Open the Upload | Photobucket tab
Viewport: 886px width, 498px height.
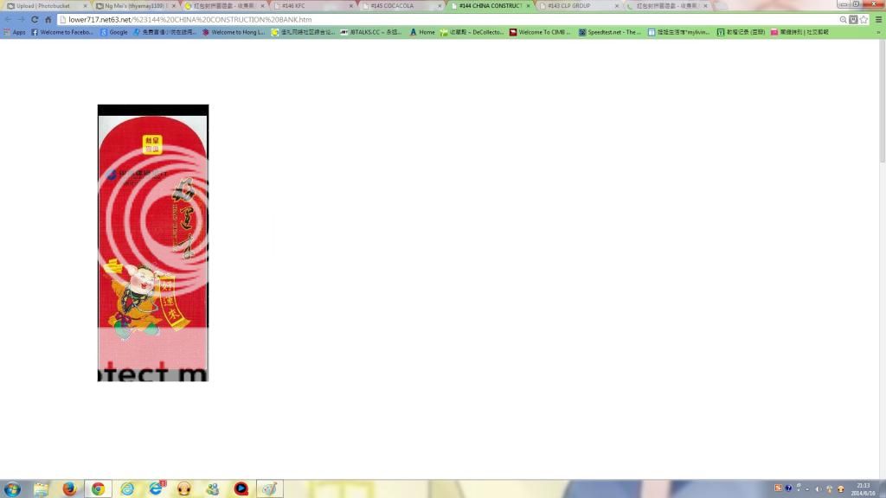tap(45, 6)
